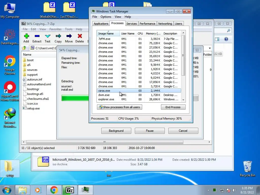Select the explorer.exe process
This screenshot has height=195, width=260.
pyautogui.click(x=139, y=99)
